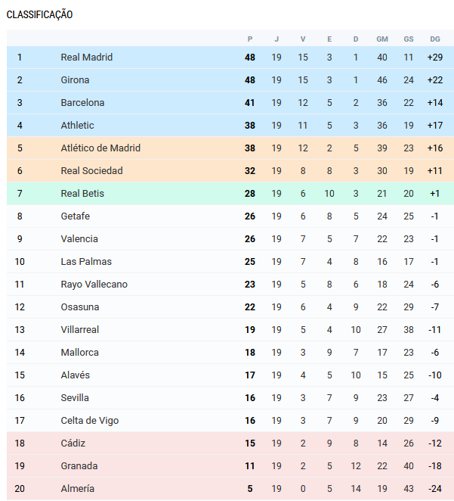
Task: Sort by the P points column header
Action: click(250, 39)
